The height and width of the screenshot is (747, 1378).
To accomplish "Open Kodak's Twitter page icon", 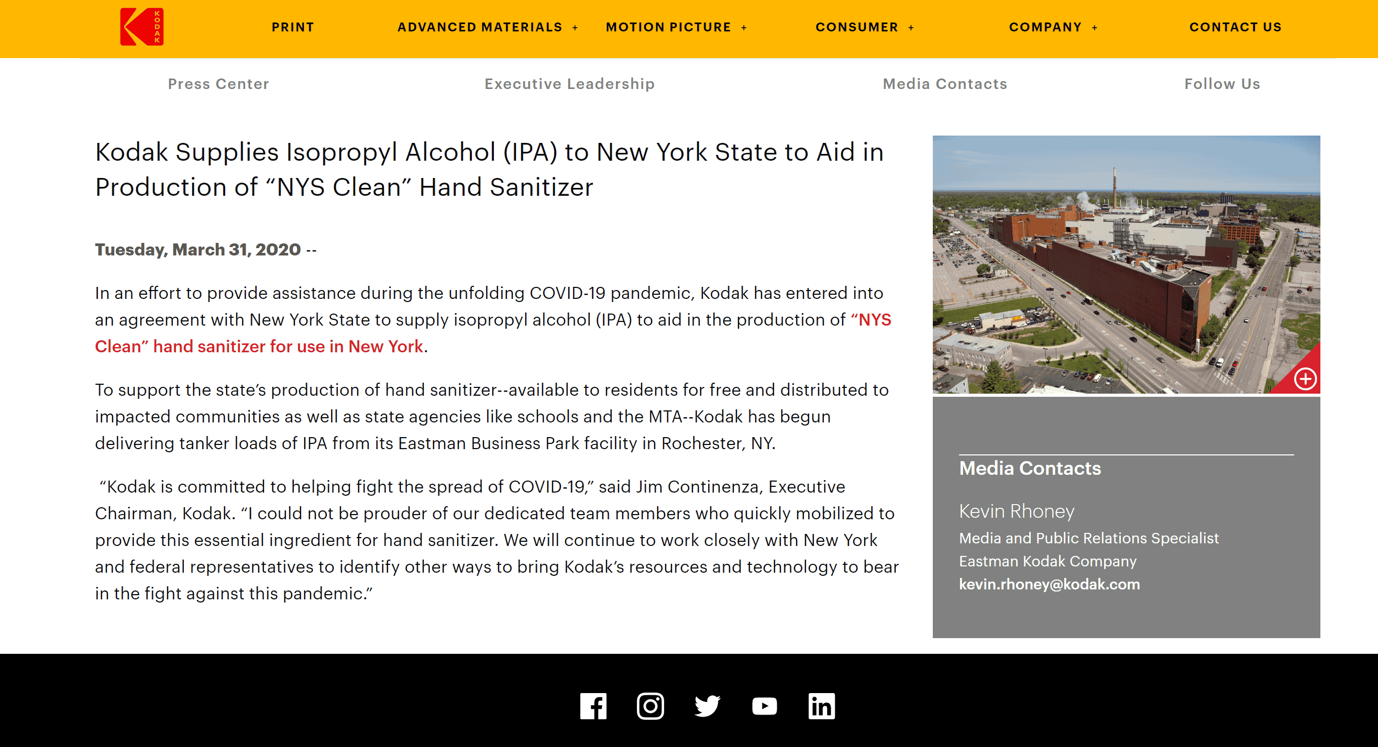I will [707, 706].
